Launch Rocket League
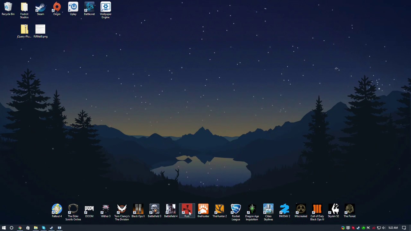The image size is (411, 231). tap(236, 209)
